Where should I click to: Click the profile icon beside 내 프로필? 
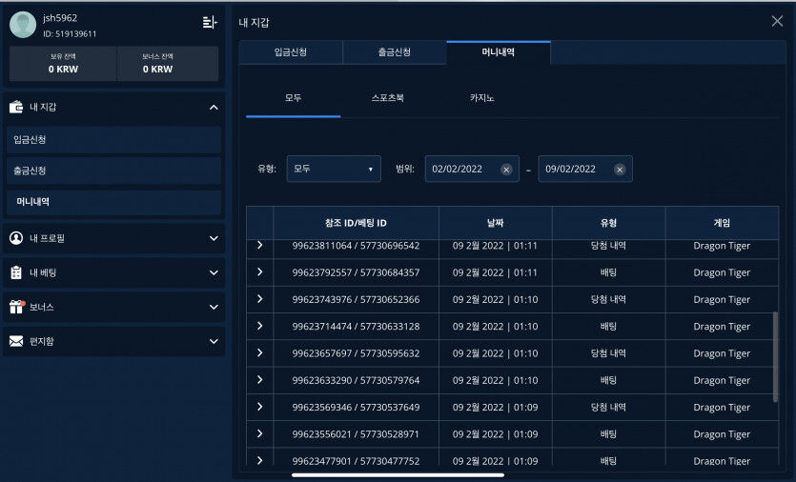(x=16, y=238)
